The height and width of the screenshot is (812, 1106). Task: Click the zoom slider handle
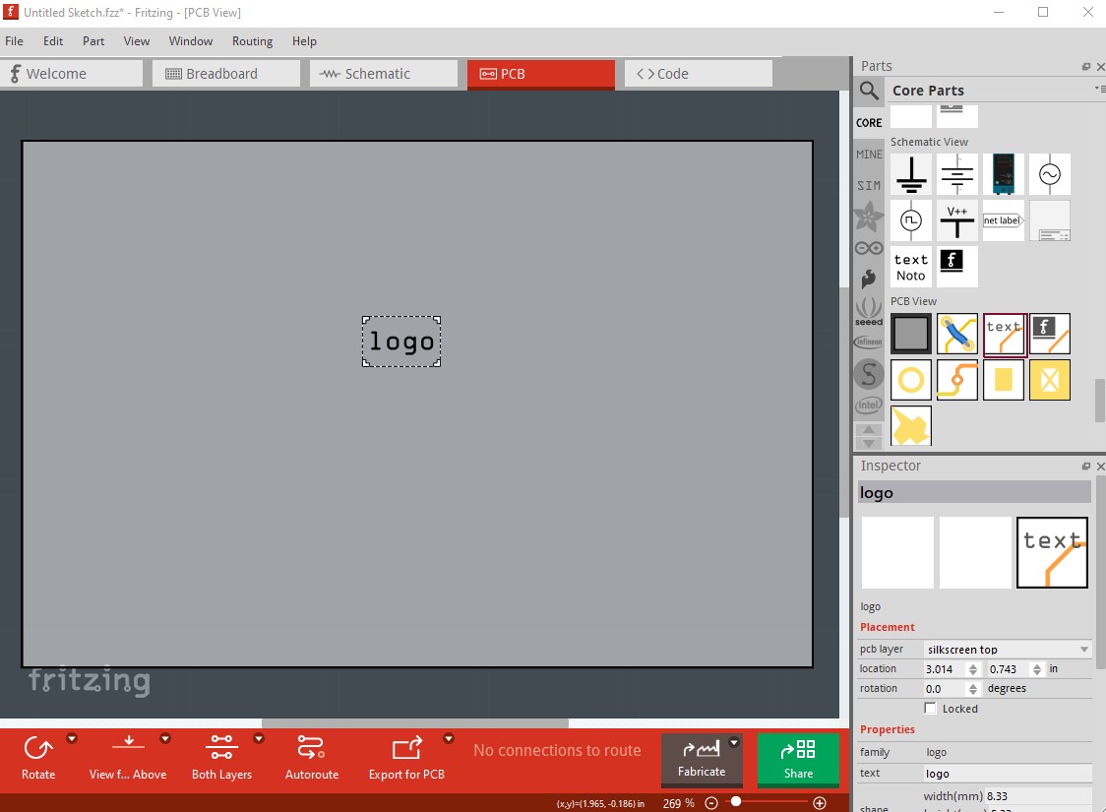[x=735, y=802]
